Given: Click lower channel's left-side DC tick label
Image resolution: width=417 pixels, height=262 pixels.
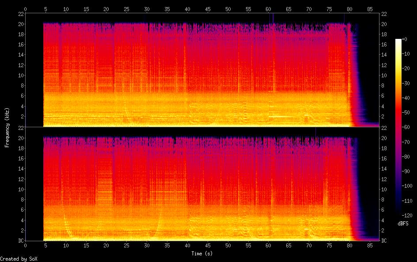Looking at the screenshot, I should pos(20,241).
